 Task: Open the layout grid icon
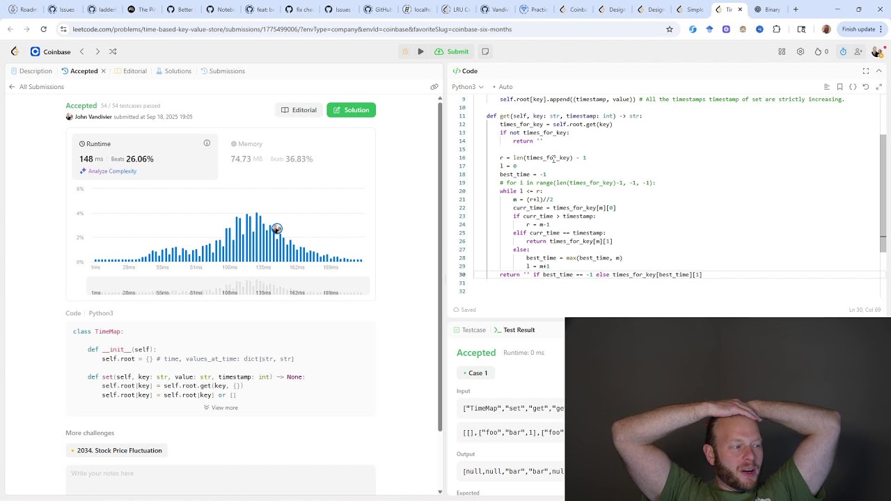coord(782,51)
